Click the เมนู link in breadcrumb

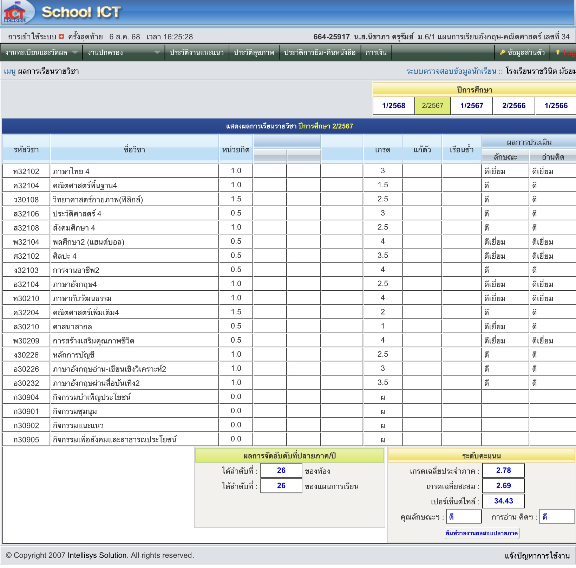click(9, 71)
